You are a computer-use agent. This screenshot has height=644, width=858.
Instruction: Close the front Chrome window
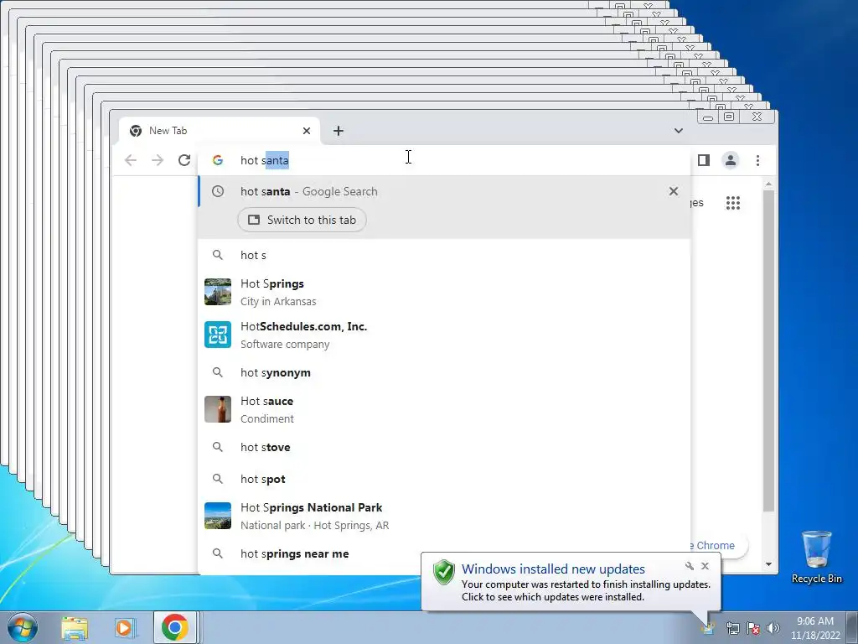757,117
